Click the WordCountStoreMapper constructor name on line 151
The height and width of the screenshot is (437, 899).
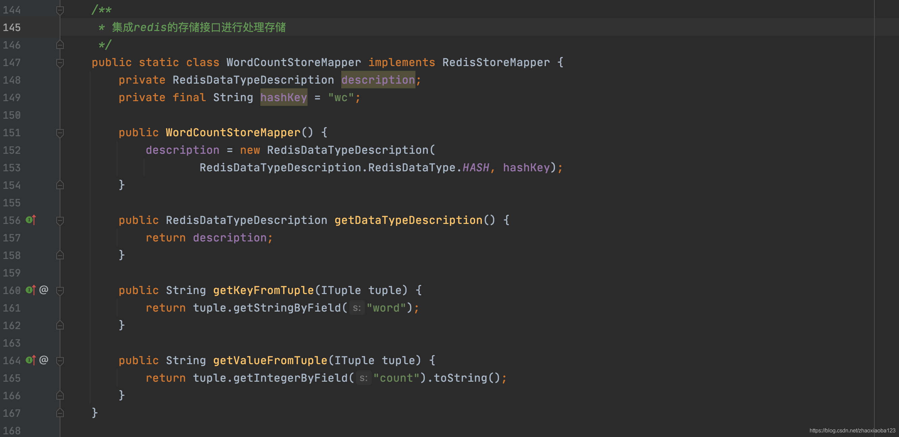233,133
